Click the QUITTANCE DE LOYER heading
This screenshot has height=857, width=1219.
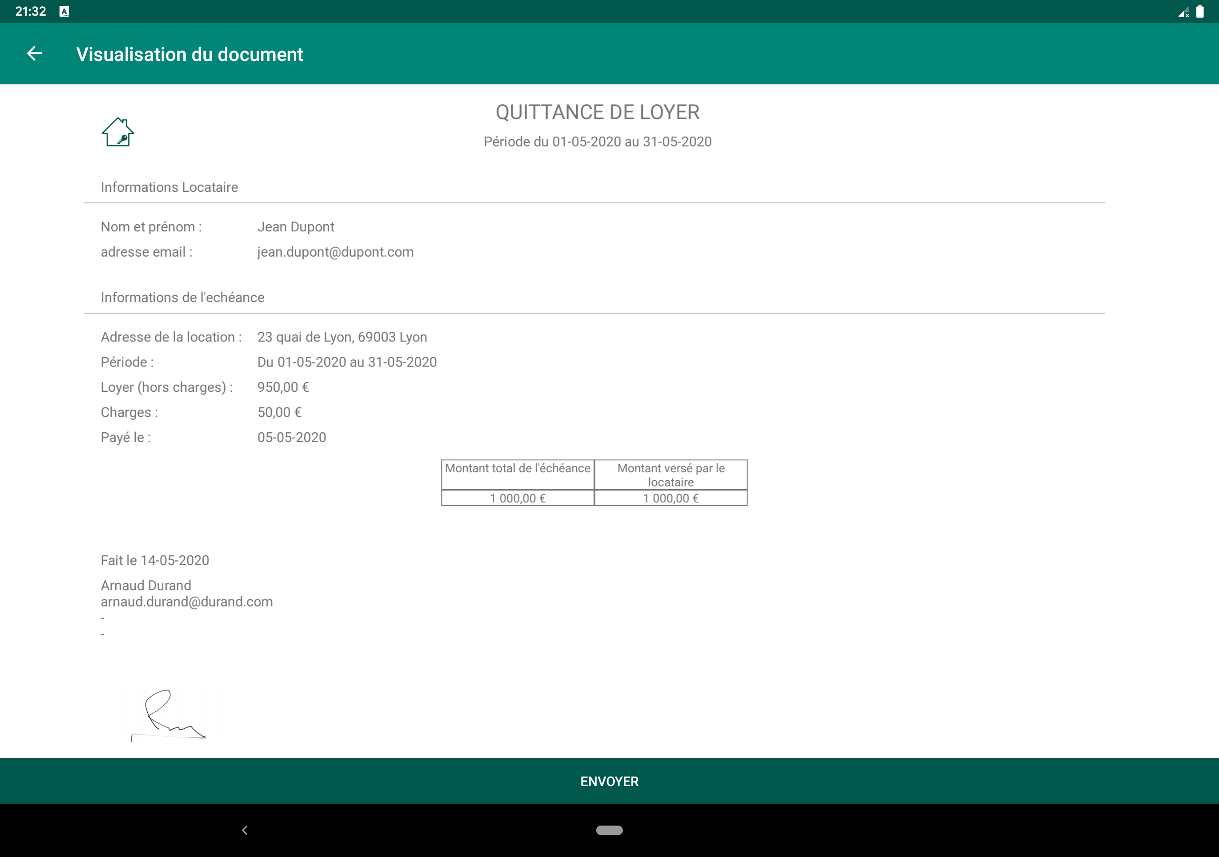[597, 112]
